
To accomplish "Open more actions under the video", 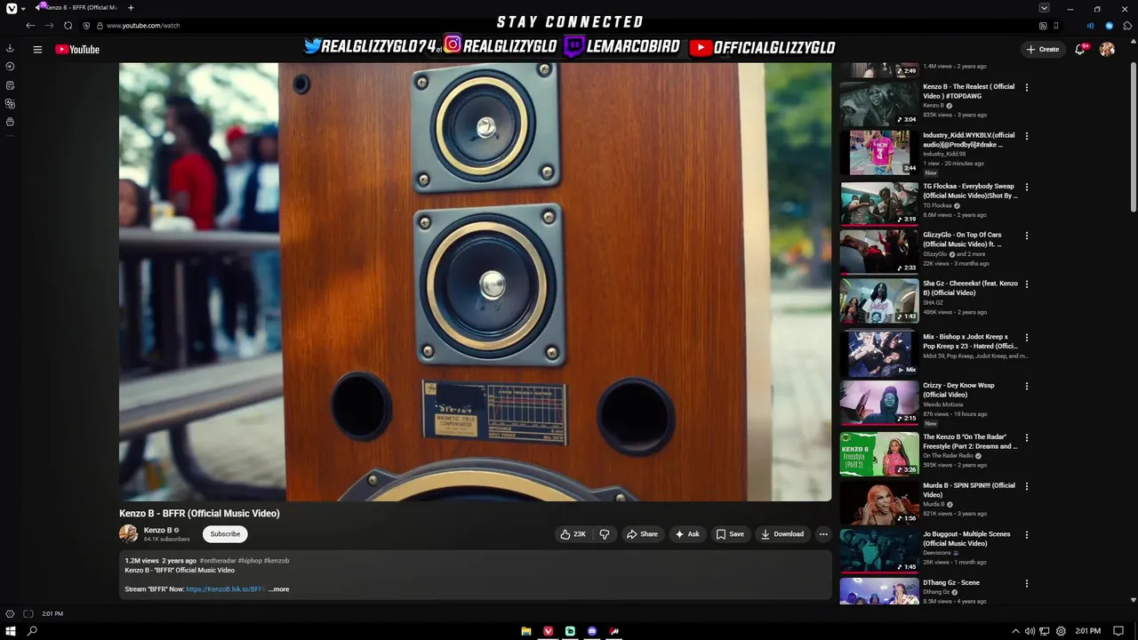I will pyautogui.click(x=823, y=534).
